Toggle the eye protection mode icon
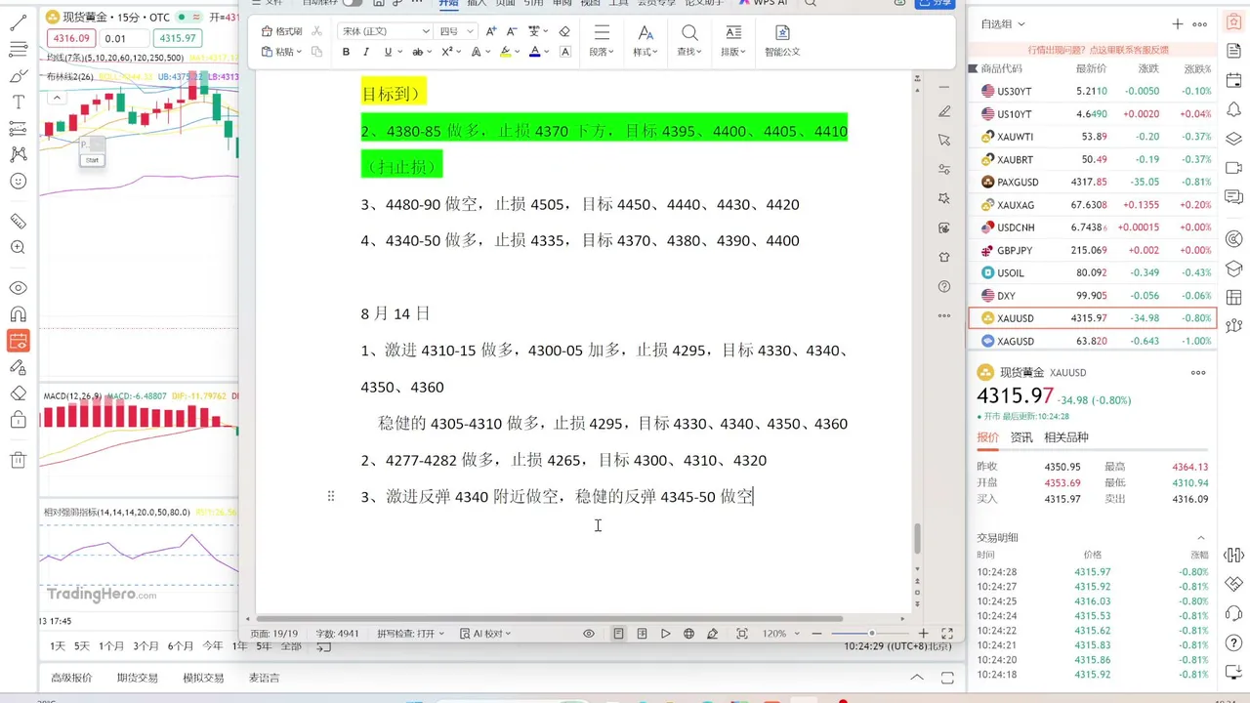 (x=589, y=634)
